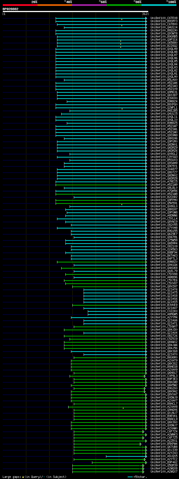Select the UniRef100_B5SU03 label
Screen dimensions: 179x479
click(x=164, y=160)
